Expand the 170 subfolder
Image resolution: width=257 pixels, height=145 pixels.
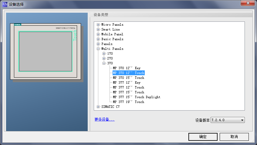[104, 54]
